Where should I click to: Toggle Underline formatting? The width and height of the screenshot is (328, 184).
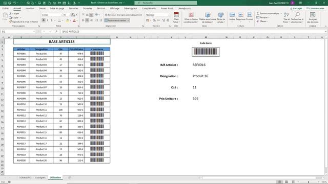pos(52,20)
